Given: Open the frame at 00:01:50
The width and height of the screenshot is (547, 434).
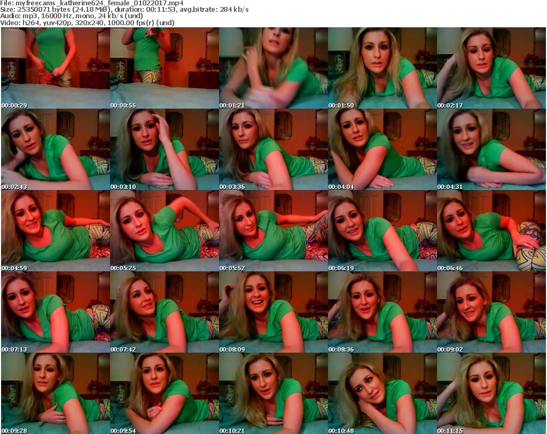Looking at the screenshot, I should pos(382,68).
